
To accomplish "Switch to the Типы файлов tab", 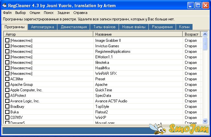I will (105, 27).
